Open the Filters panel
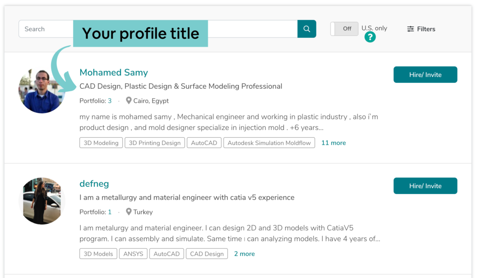This screenshot has width=478, height=278. point(421,29)
